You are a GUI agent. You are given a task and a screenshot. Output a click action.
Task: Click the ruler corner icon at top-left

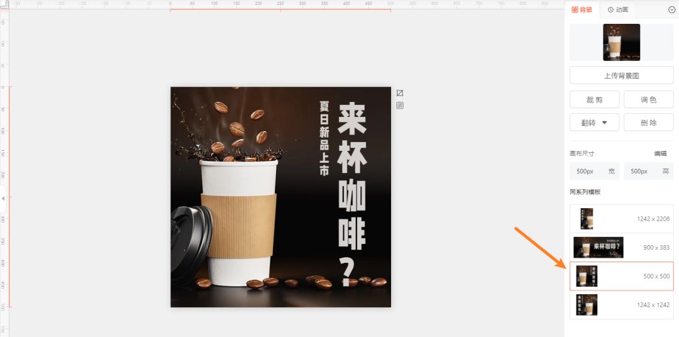click(4, 4)
